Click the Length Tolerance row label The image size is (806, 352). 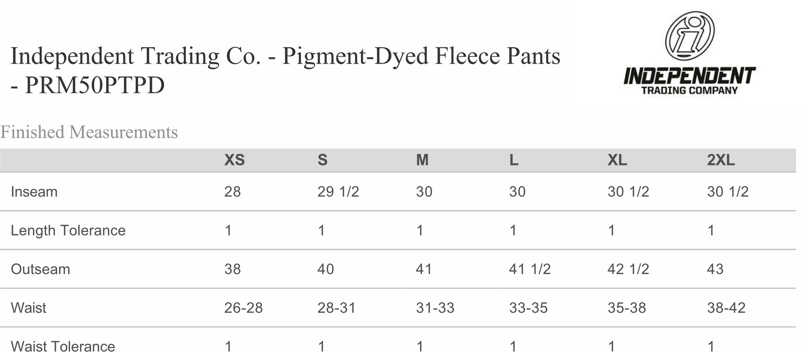pos(68,230)
